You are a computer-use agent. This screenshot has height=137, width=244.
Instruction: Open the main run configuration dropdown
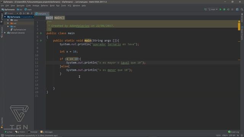click(213, 10)
